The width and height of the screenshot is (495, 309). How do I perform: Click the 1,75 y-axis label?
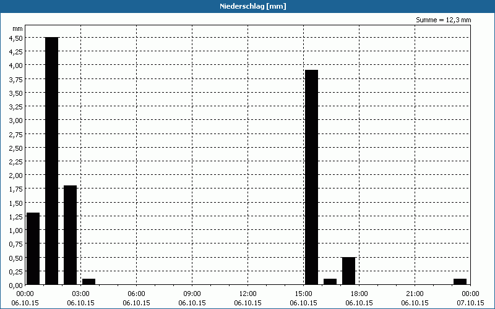[16, 189]
